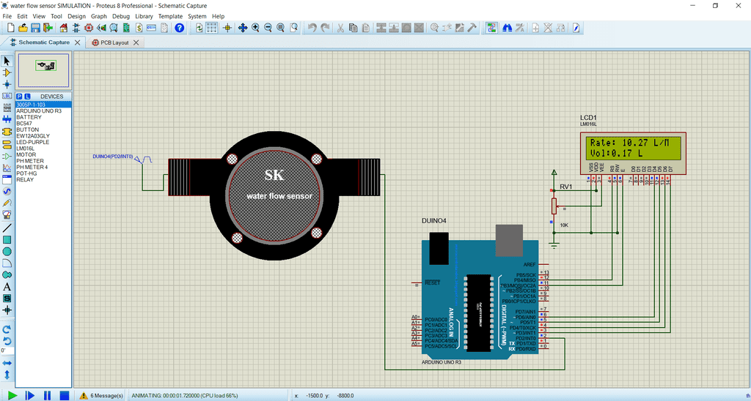Open the Debug menu
751x401 pixels.
tap(121, 16)
